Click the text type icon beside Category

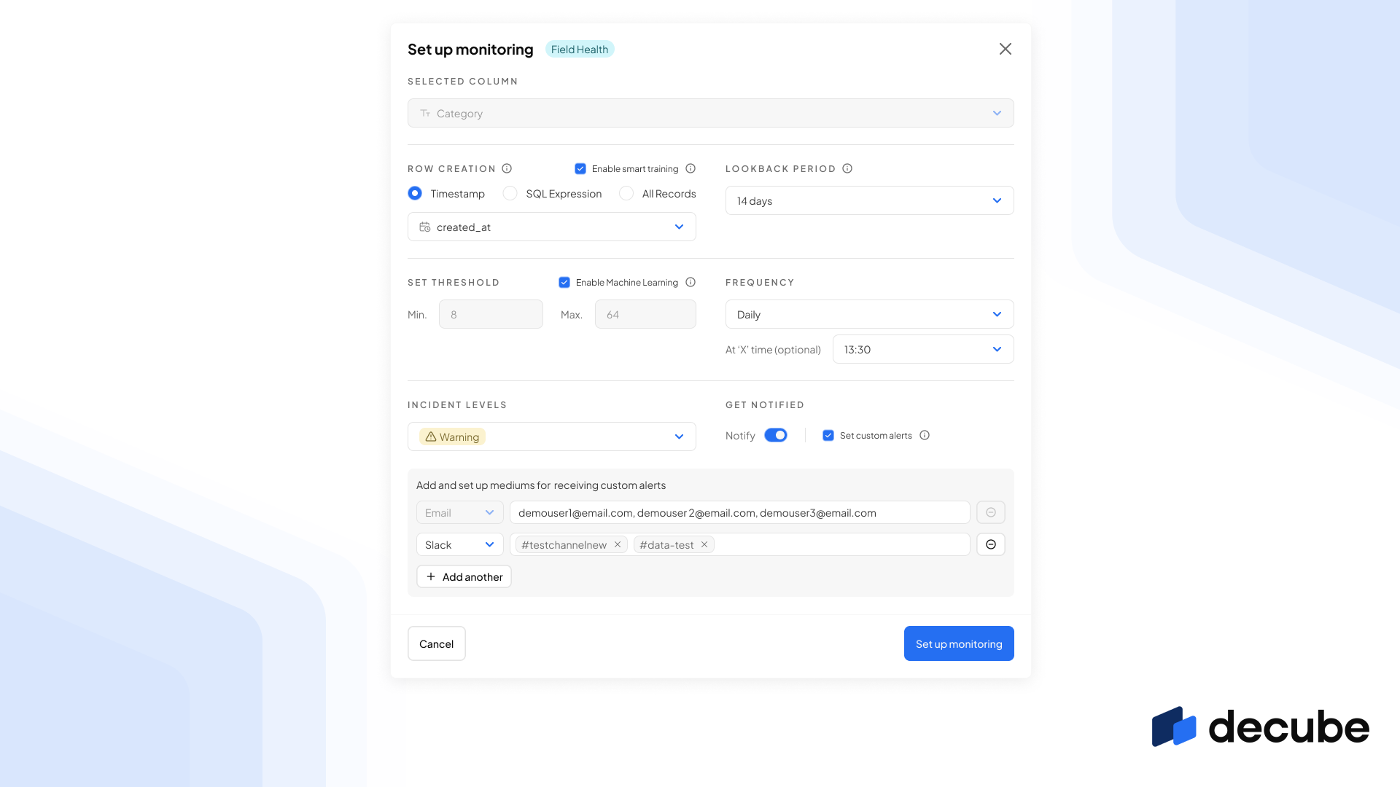(425, 113)
